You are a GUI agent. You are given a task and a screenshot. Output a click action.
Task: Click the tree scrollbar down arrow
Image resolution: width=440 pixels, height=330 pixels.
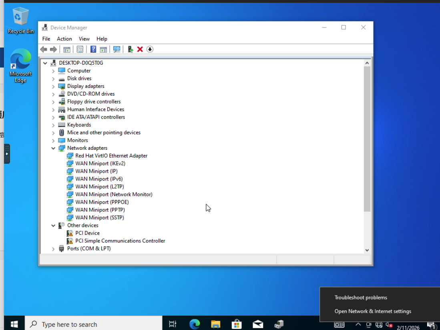(367, 250)
